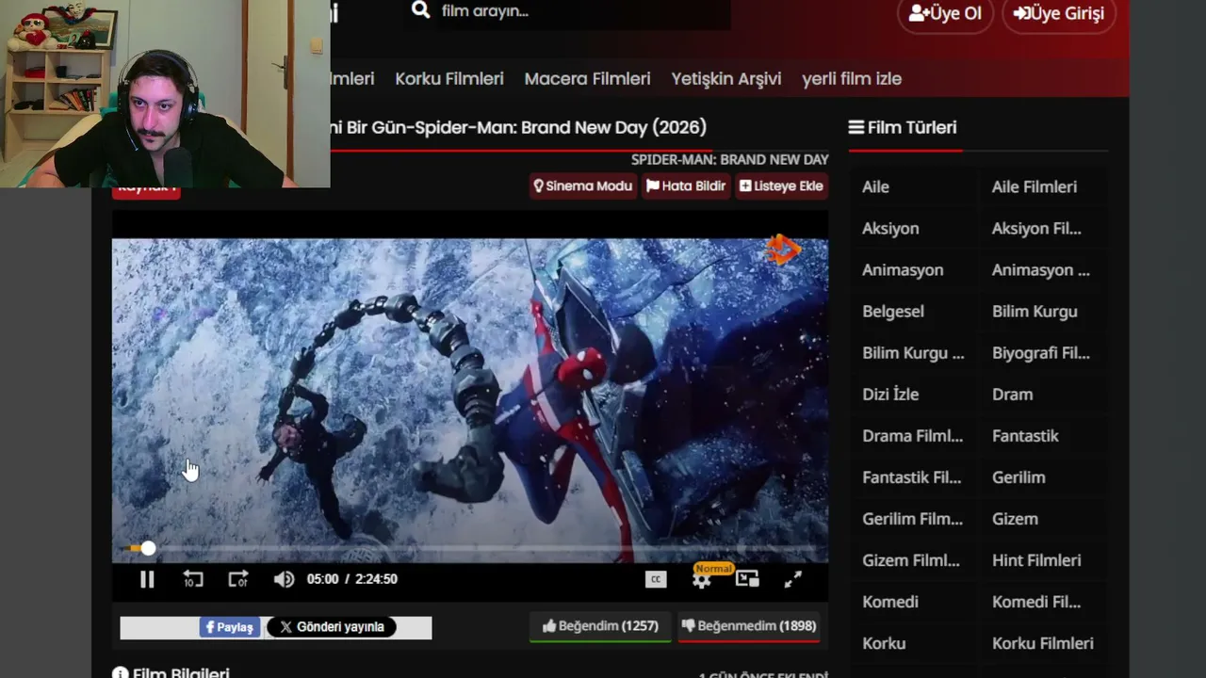Viewport: 1206px width, 678px height.
Task: Enable Sinema Modu
Action: pyautogui.click(x=583, y=186)
